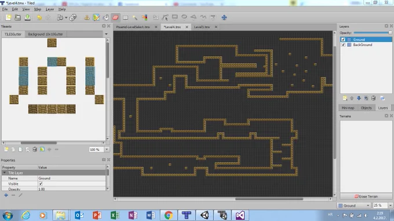Collapse the Tile Layer property group
Screen dimensions: 394x221
4,173
